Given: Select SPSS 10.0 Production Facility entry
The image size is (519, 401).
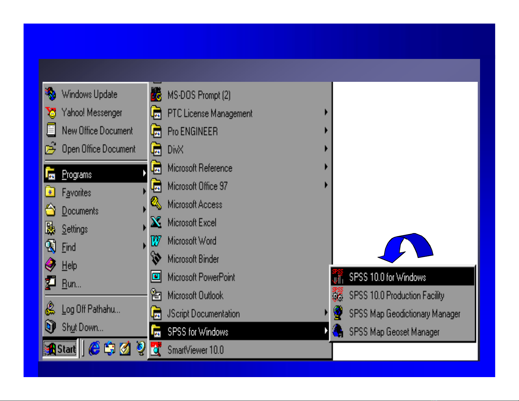Looking at the screenshot, I should [x=402, y=295].
